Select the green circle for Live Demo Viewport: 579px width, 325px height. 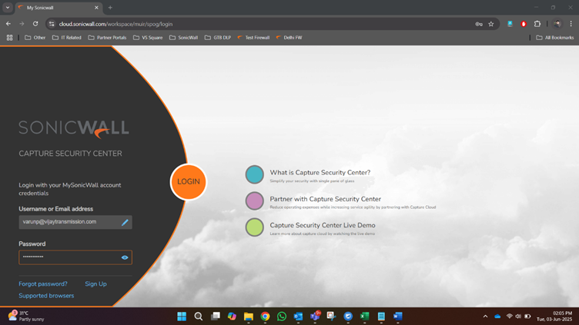(254, 227)
